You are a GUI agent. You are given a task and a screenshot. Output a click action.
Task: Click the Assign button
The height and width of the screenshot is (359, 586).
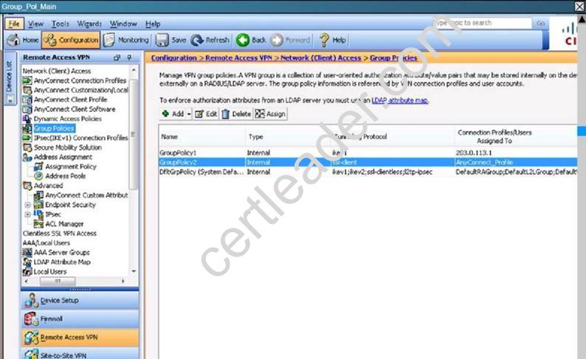tap(270, 114)
